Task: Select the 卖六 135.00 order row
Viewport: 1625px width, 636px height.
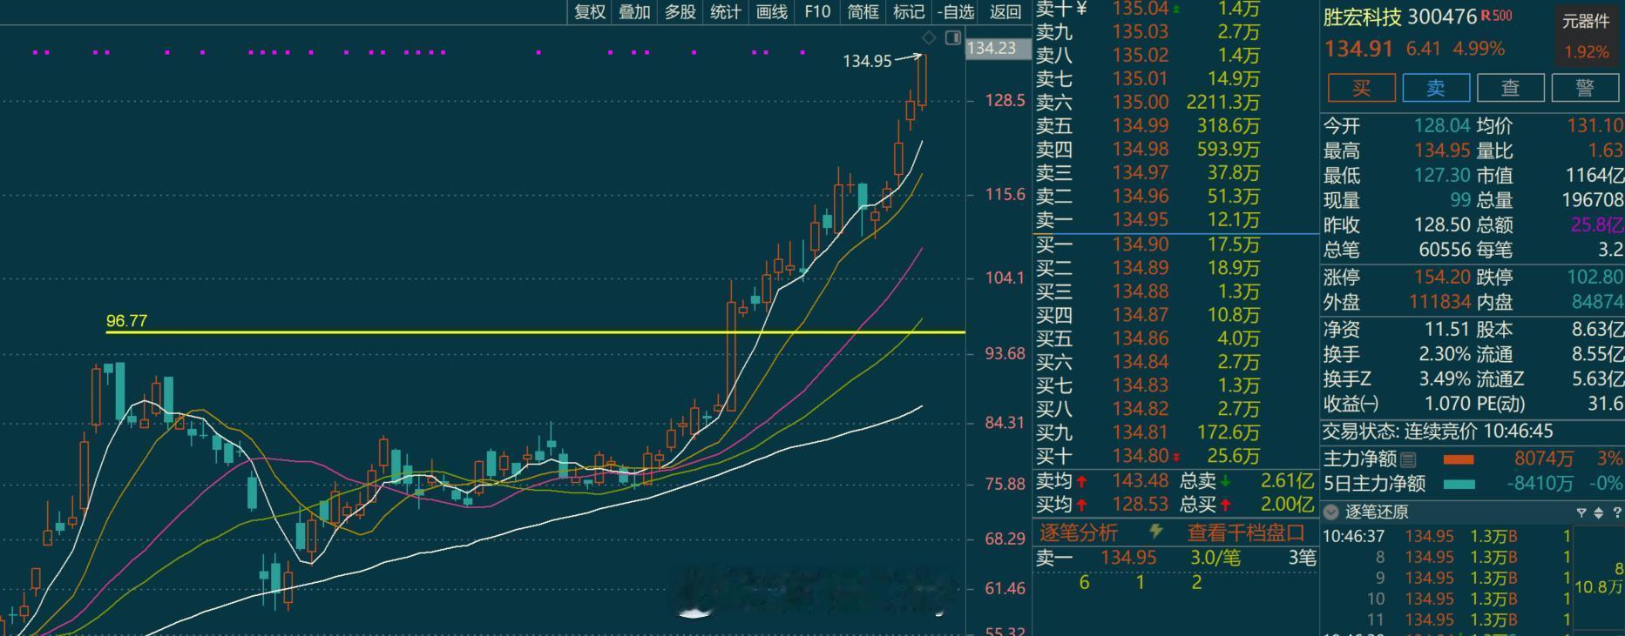Action: point(1176,102)
